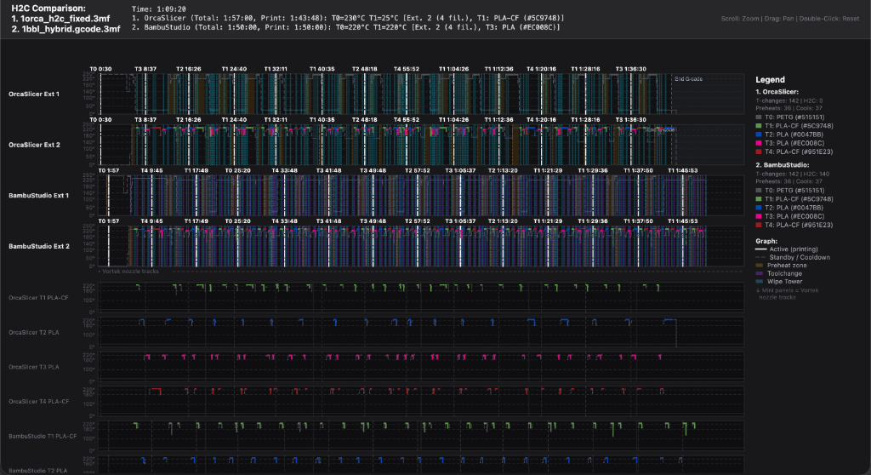Select the BambuStudio Ext 1 row label

tap(39, 195)
